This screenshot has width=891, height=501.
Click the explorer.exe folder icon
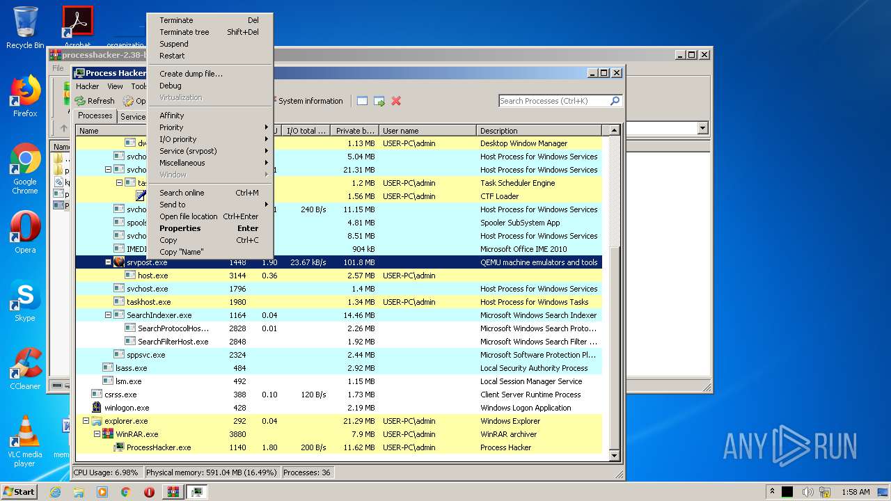pos(97,421)
